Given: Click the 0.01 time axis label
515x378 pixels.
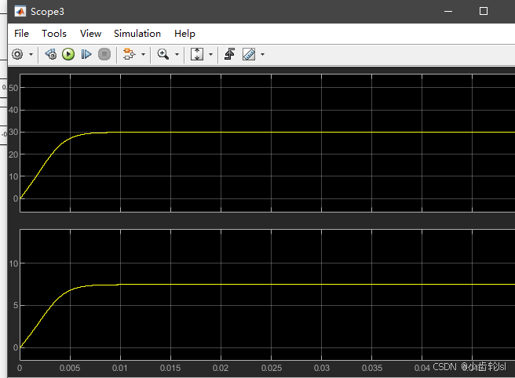Looking at the screenshot, I should point(120,368).
